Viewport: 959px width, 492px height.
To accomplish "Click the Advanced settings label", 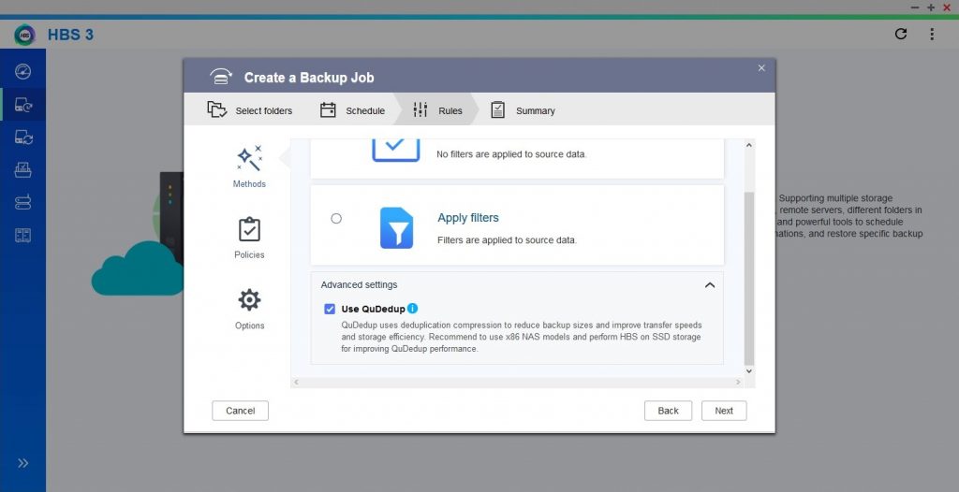I will tap(359, 284).
